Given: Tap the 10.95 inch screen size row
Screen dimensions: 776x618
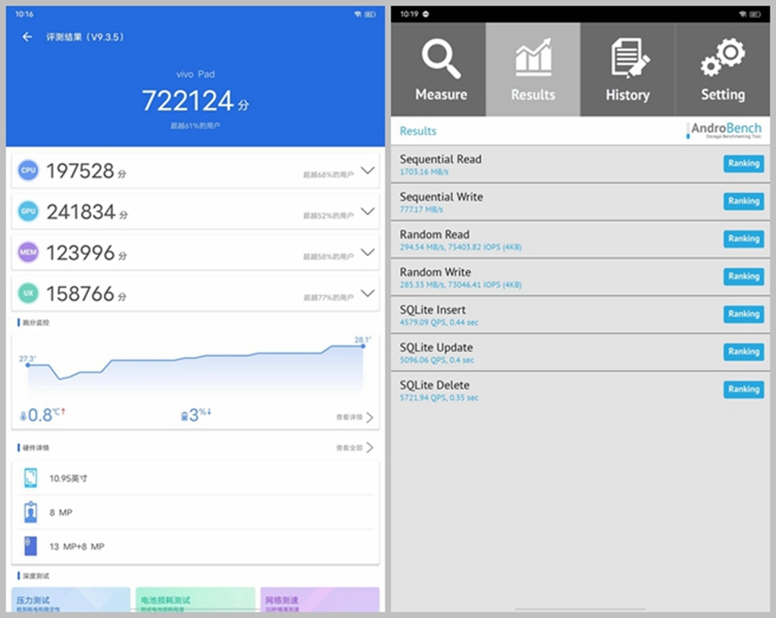Looking at the screenshot, I should tap(196, 478).
